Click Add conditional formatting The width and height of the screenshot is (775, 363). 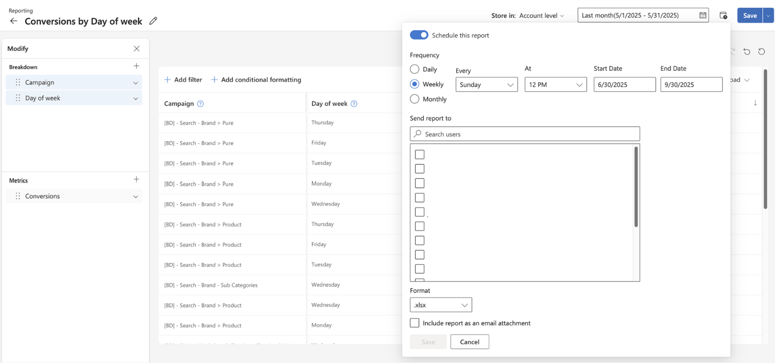pyautogui.click(x=256, y=80)
